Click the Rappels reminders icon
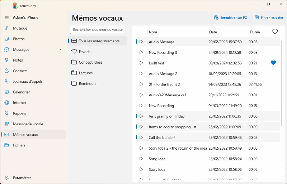This screenshot has height=184, width=287. 6,113
